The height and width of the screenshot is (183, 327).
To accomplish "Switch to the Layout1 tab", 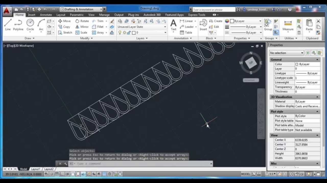I will click(36, 169).
